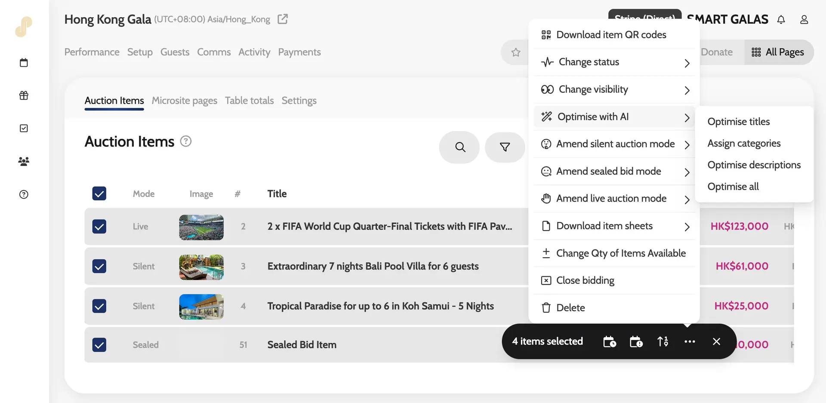Image resolution: width=826 pixels, height=403 pixels.
Task: Click the All Pages button
Action: pyautogui.click(x=778, y=52)
